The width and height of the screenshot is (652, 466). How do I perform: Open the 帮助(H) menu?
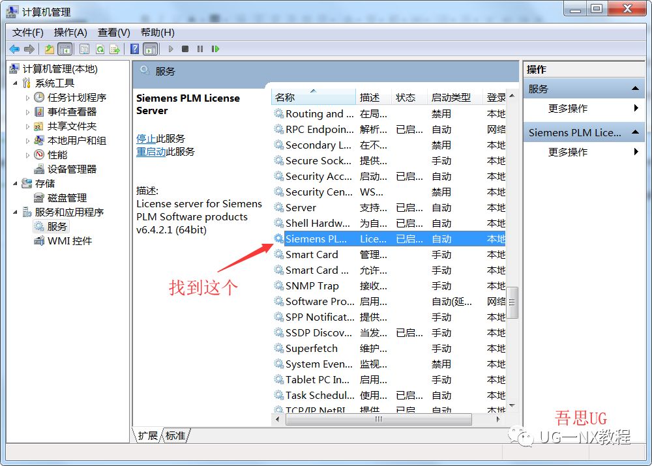(158, 33)
